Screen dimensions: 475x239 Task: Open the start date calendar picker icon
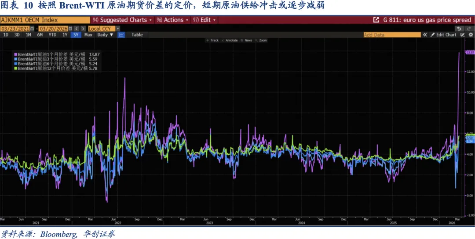pos(33,29)
